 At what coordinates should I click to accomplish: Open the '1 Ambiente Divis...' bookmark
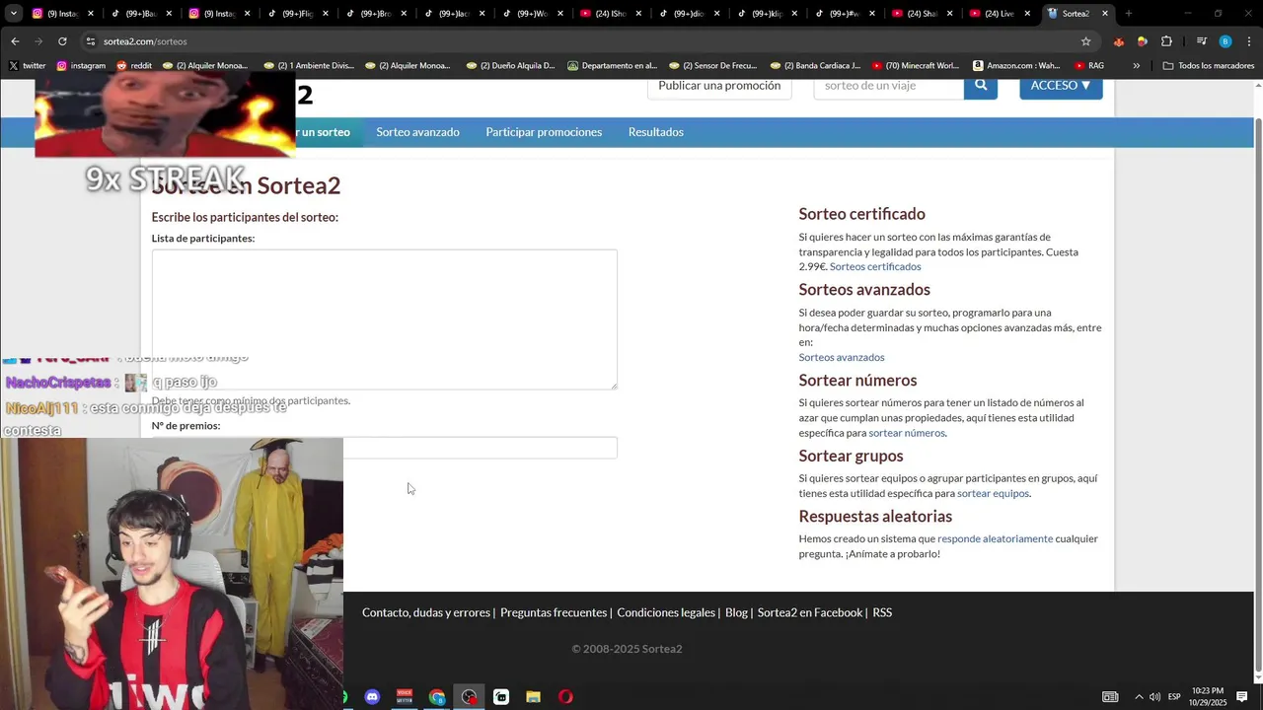tap(309, 66)
